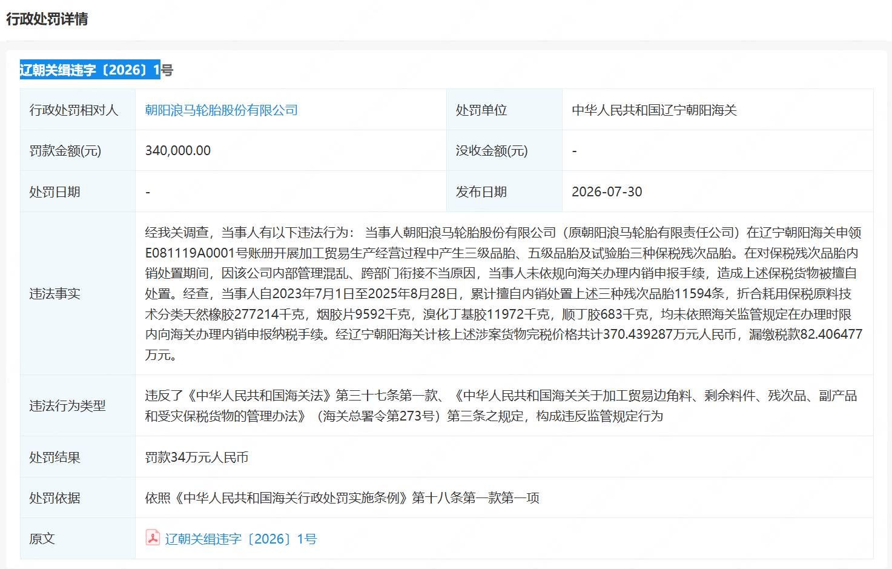The height and width of the screenshot is (569, 892).
Task: Open company link 朝阳浪马轮胎股份有限公司
Action: tap(222, 110)
